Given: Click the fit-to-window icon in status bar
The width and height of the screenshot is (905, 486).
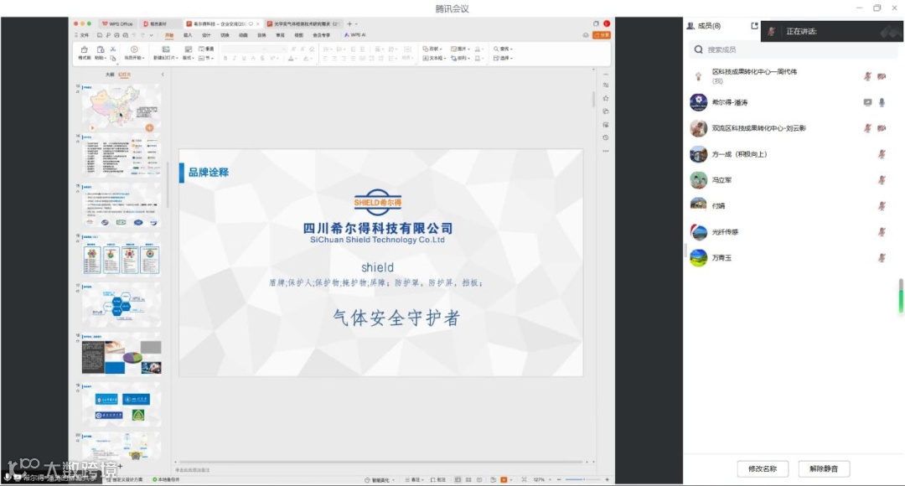Looking at the screenshot, I should pos(524,479).
